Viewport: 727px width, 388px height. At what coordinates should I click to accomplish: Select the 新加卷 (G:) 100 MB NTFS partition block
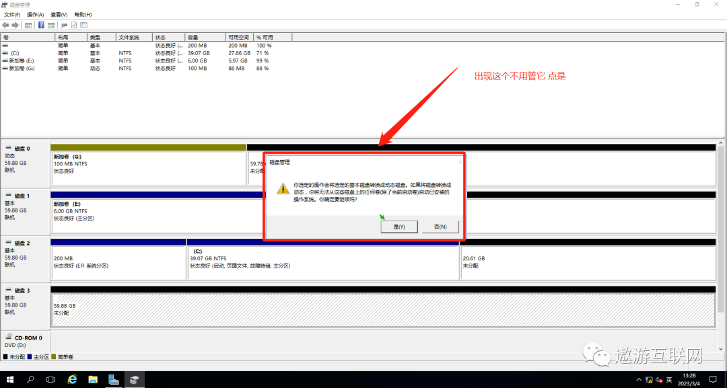[x=148, y=167]
